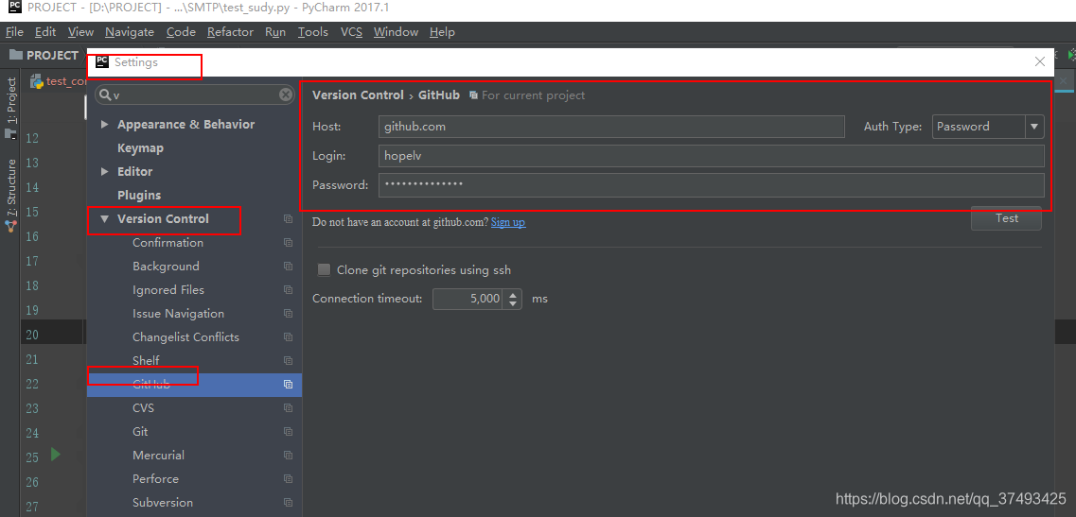Follow the Sign up link

point(508,222)
